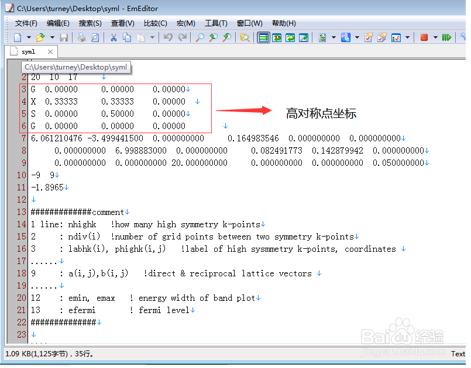Click the New file icon
This screenshot has width=471, height=368.
click(x=18, y=37)
